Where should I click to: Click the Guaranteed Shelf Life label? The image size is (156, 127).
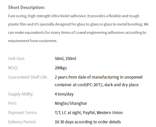28,77
